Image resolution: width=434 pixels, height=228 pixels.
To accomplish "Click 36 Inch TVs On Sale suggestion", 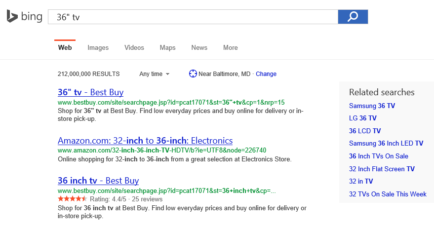I will click(378, 156).
